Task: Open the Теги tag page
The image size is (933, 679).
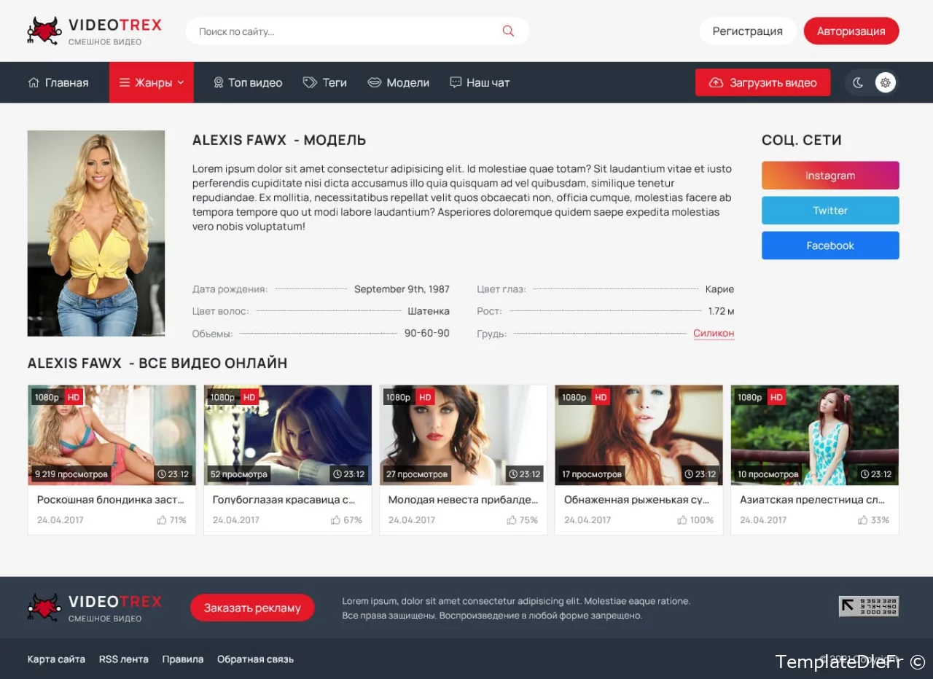Action: (325, 83)
